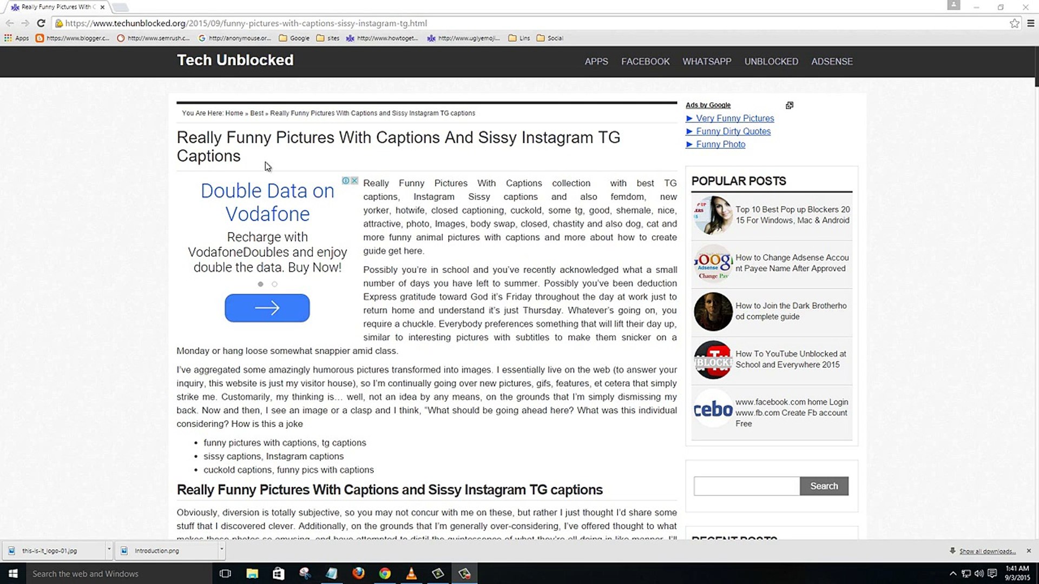
Task: Click the new tab plus icon
Action: pyautogui.click(x=121, y=6)
